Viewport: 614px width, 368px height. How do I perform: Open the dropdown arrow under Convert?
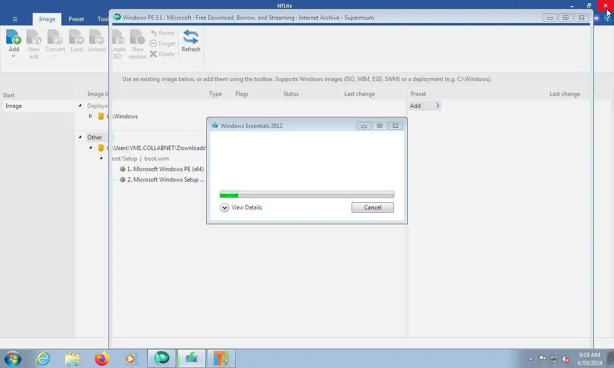(55, 56)
